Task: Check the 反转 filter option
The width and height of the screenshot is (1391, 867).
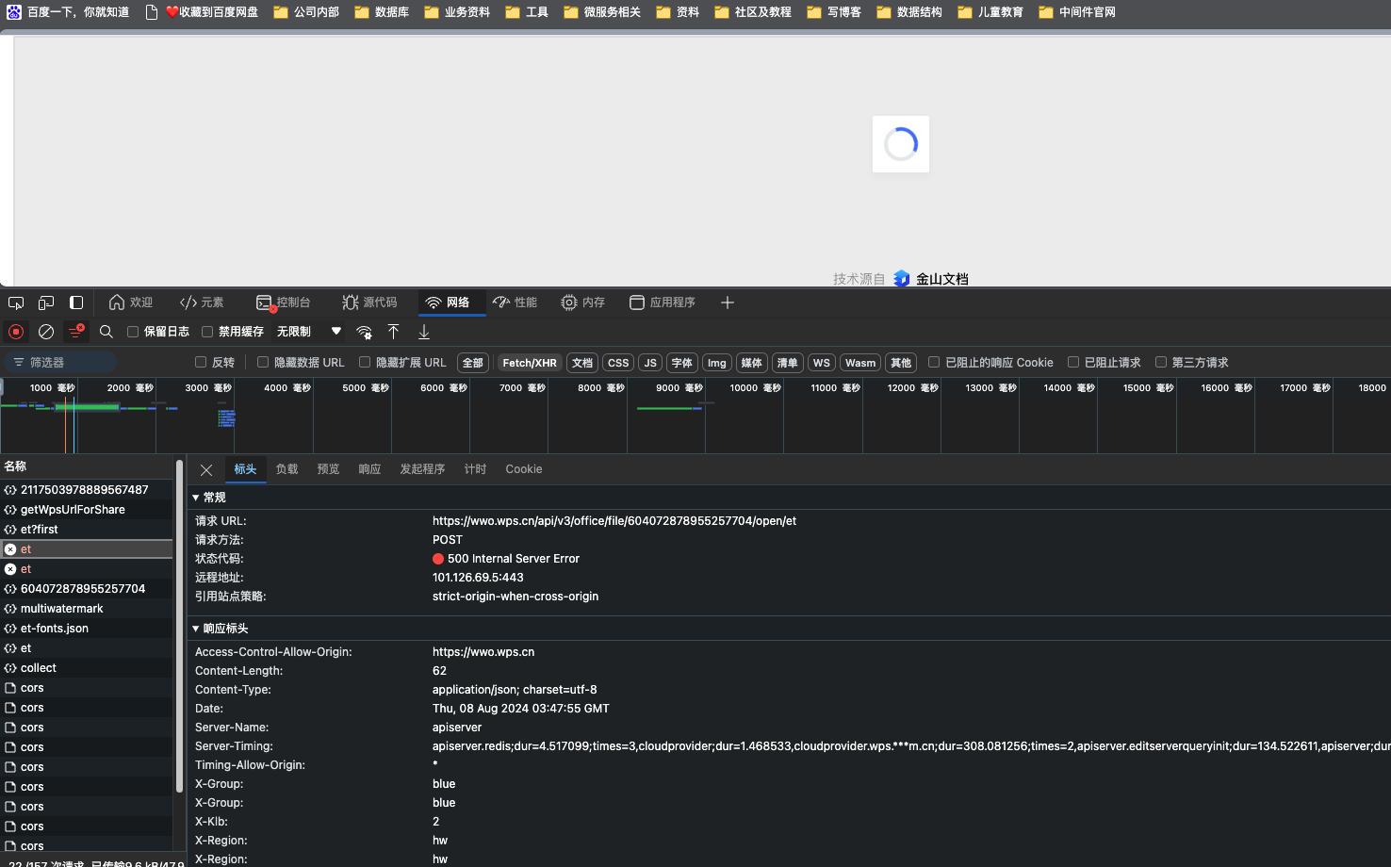Action: pos(201,362)
